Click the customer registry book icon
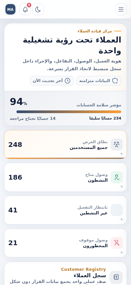 point(116,277)
